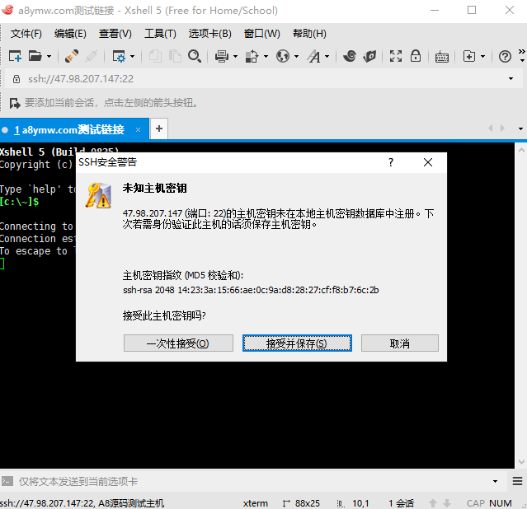This screenshot has width=527, height=509.
Task: Open the 查看(V) menu
Action: point(115,34)
